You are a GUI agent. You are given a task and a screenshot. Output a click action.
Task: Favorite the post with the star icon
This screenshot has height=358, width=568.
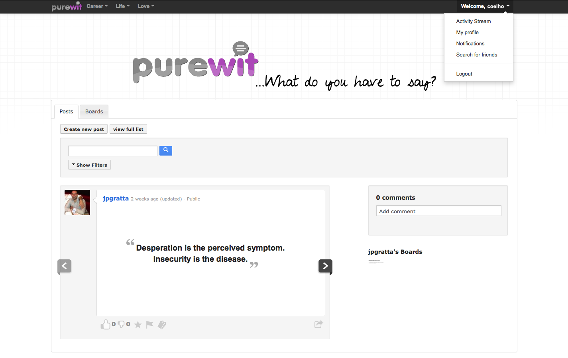pyautogui.click(x=138, y=325)
